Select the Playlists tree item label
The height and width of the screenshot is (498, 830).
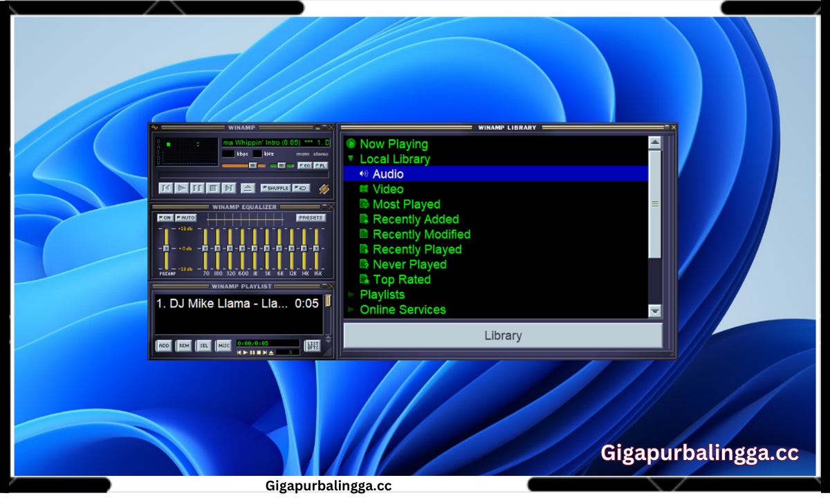[382, 295]
